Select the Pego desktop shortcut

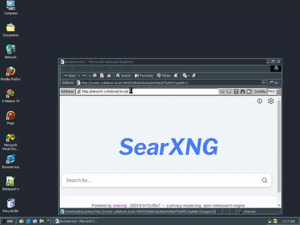pyautogui.click(x=11, y=118)
